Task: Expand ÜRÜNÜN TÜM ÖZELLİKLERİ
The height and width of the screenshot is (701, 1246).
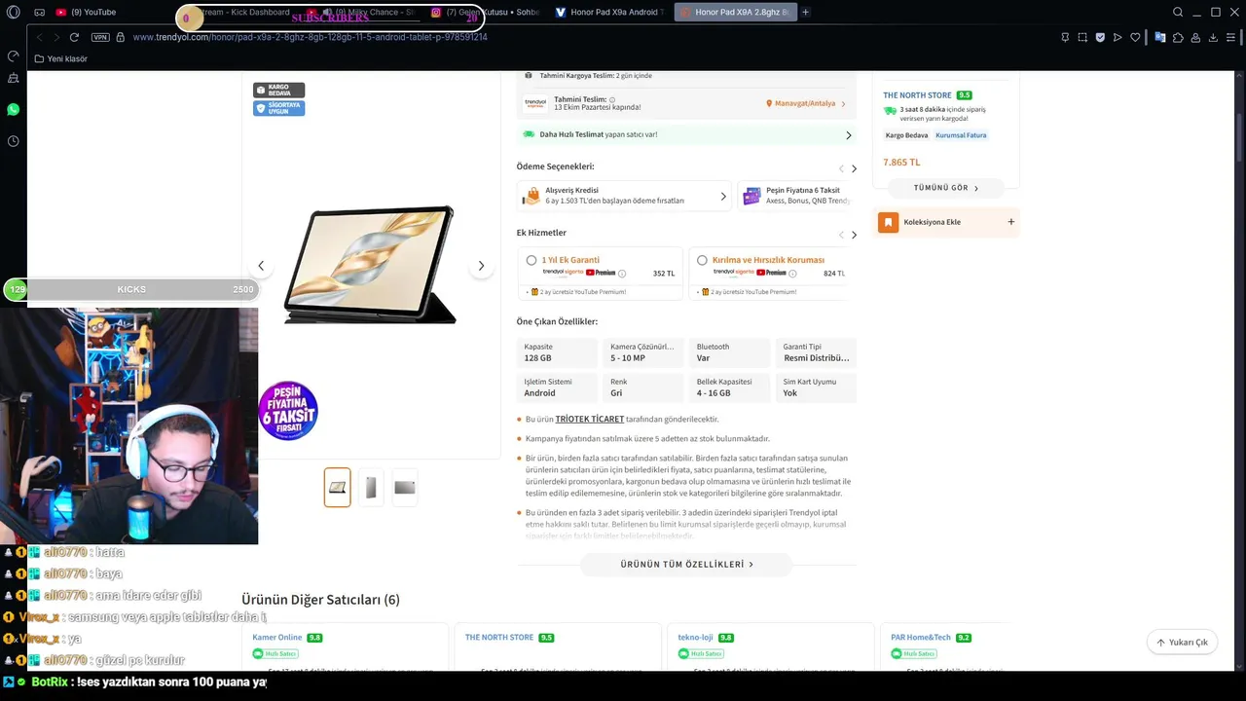Action: click(687, 564)
